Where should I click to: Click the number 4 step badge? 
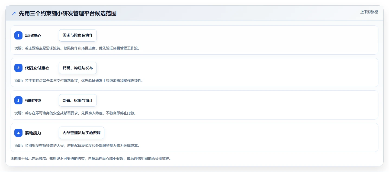pyautogui.click(x=18, y=133)
